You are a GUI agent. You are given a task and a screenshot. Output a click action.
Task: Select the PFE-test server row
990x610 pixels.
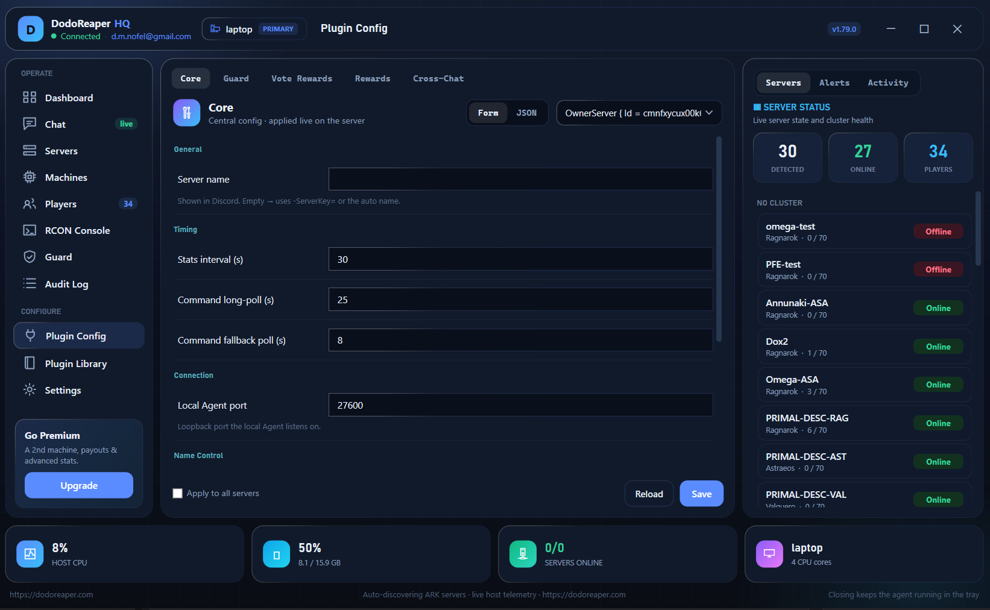[x=865, y=269]
